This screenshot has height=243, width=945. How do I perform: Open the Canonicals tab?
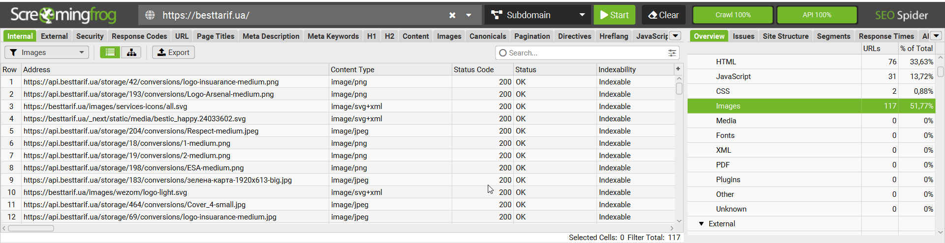pyautogui.click(x=488, y=36)
